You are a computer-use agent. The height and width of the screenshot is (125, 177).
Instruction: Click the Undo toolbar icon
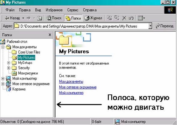[x=131, y=18]
